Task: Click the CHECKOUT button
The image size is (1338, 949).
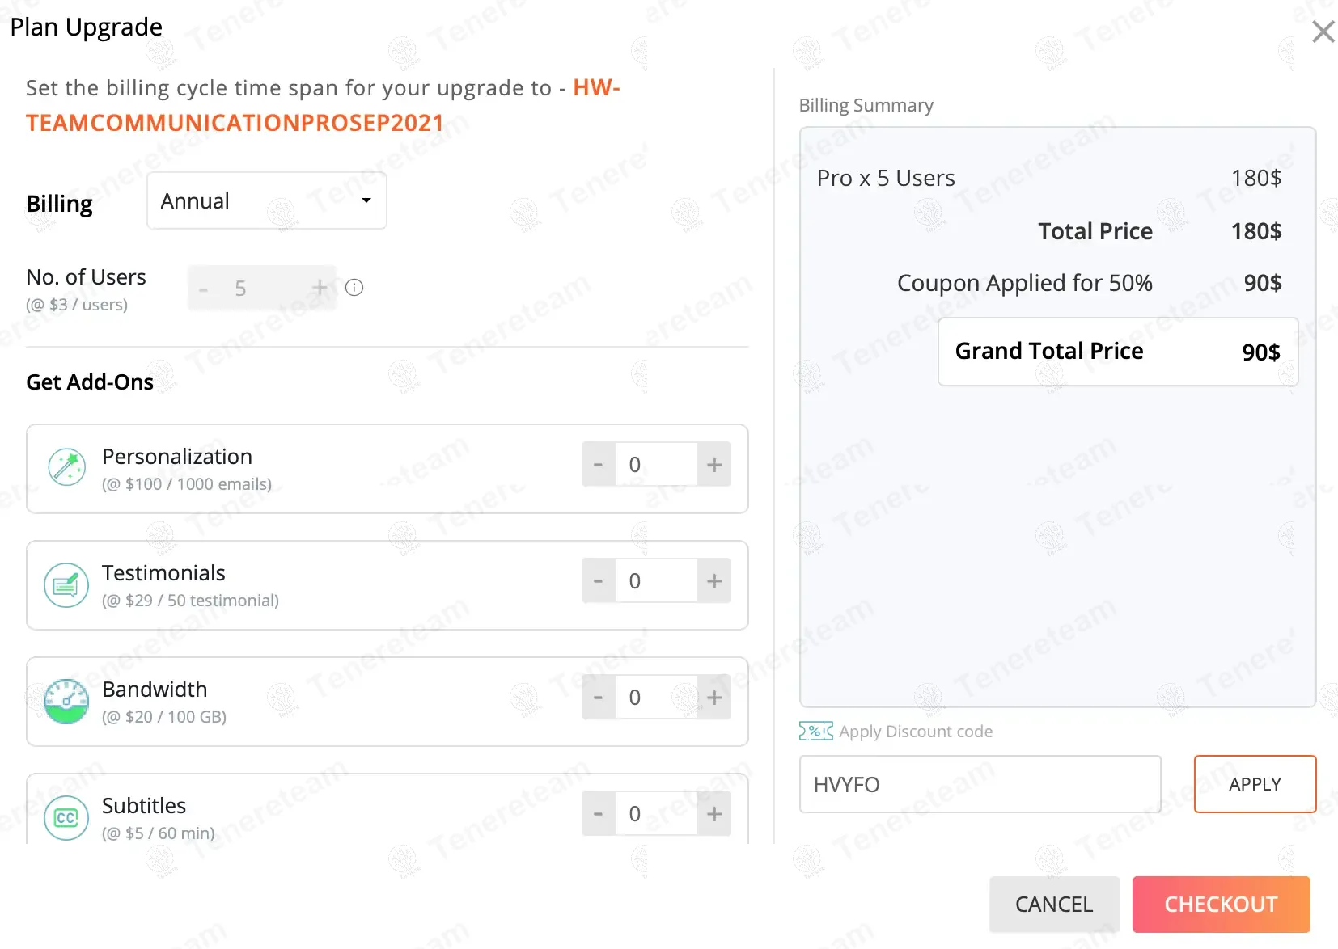Action: click(x=1221, y=905)
